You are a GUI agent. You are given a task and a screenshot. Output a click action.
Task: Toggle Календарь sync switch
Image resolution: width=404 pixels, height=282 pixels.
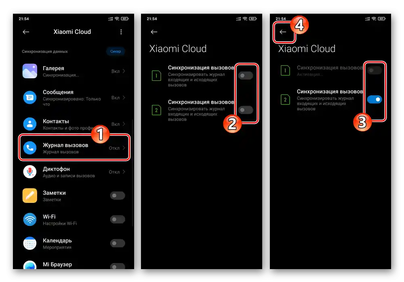[x=118, y=243]
